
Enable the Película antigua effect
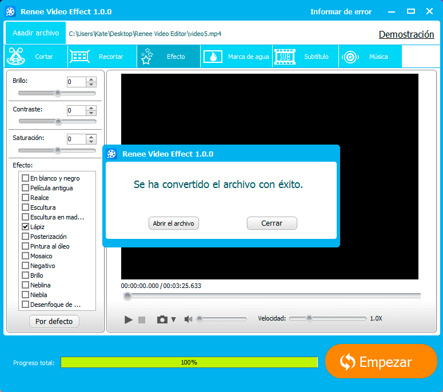[x=25, y=188]
